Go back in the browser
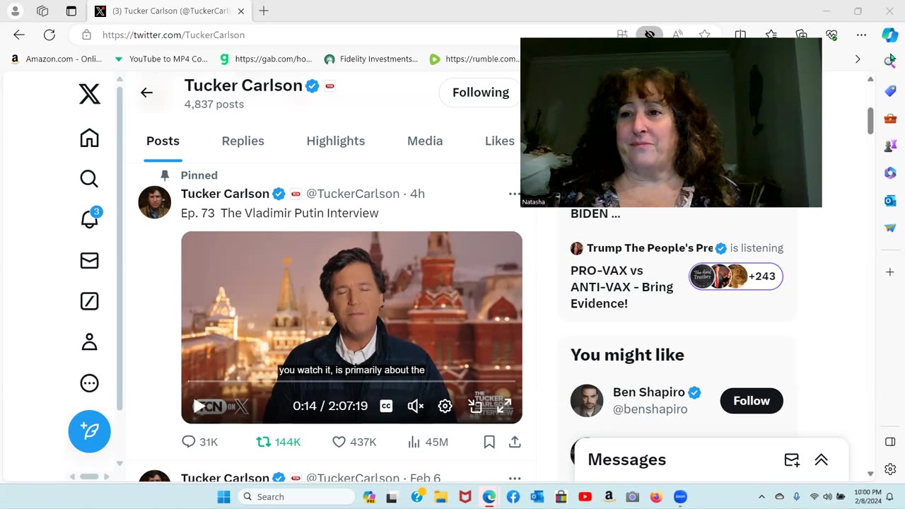The image size is (905, 509). point(19,35)
